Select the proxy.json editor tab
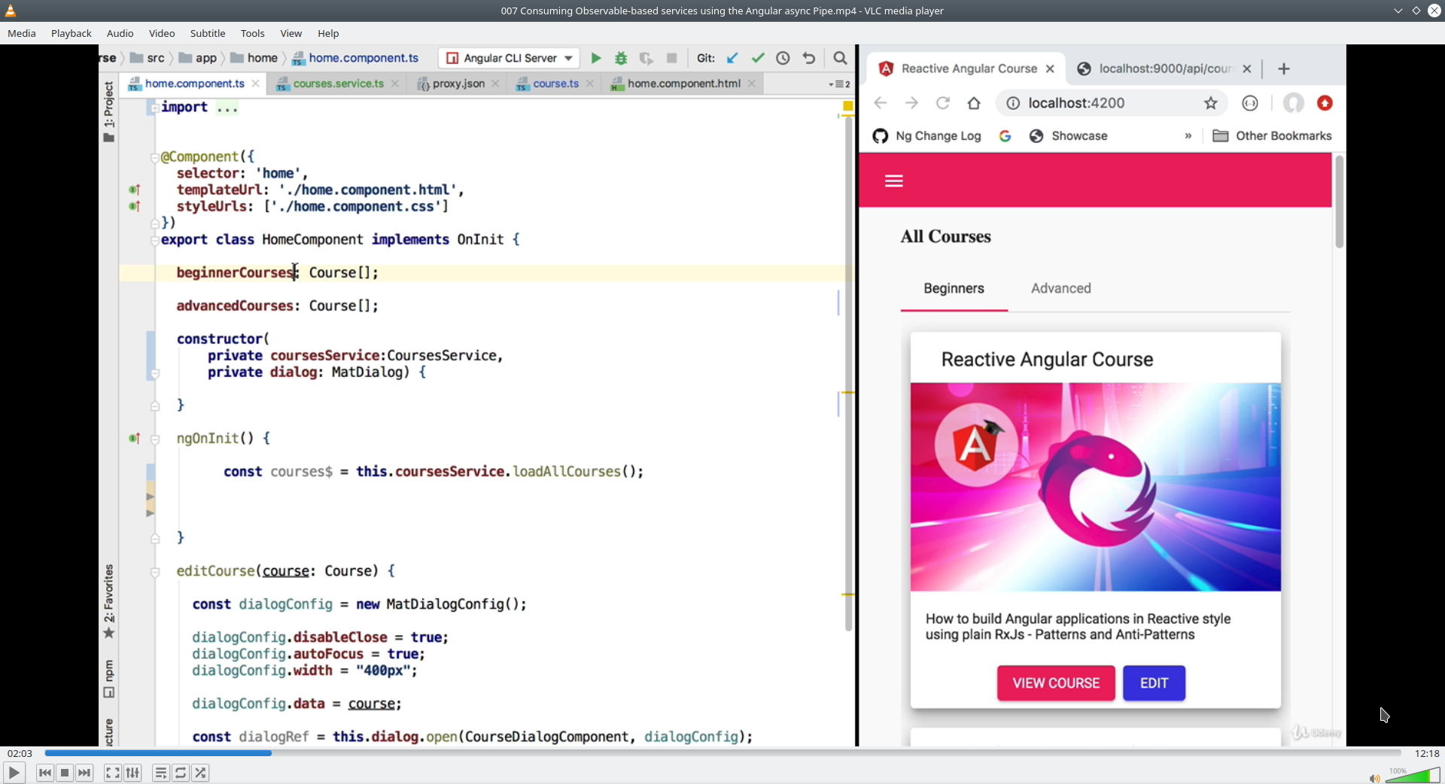 tap(458, 84)
